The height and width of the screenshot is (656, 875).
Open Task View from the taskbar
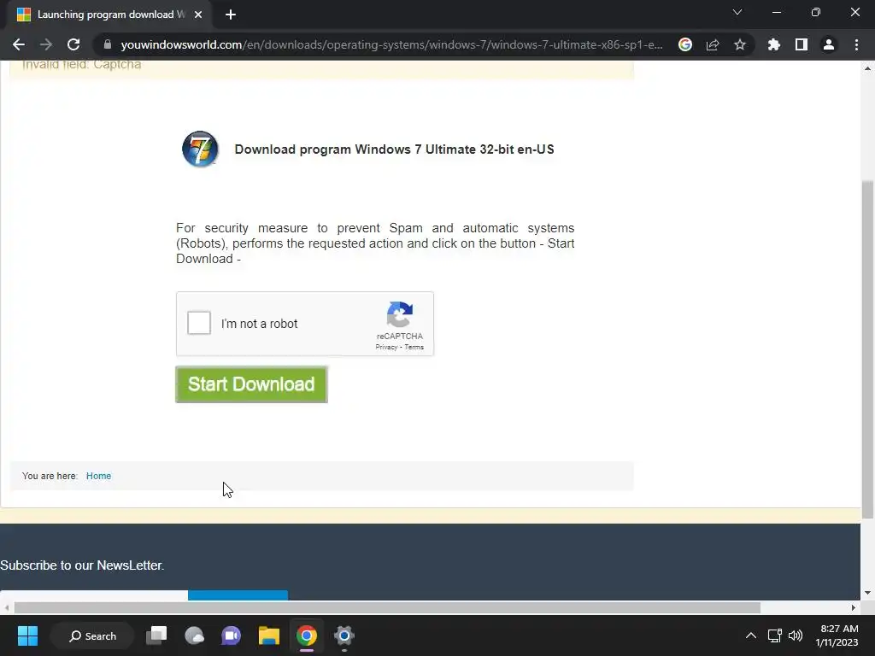click(x=157, y=635)
